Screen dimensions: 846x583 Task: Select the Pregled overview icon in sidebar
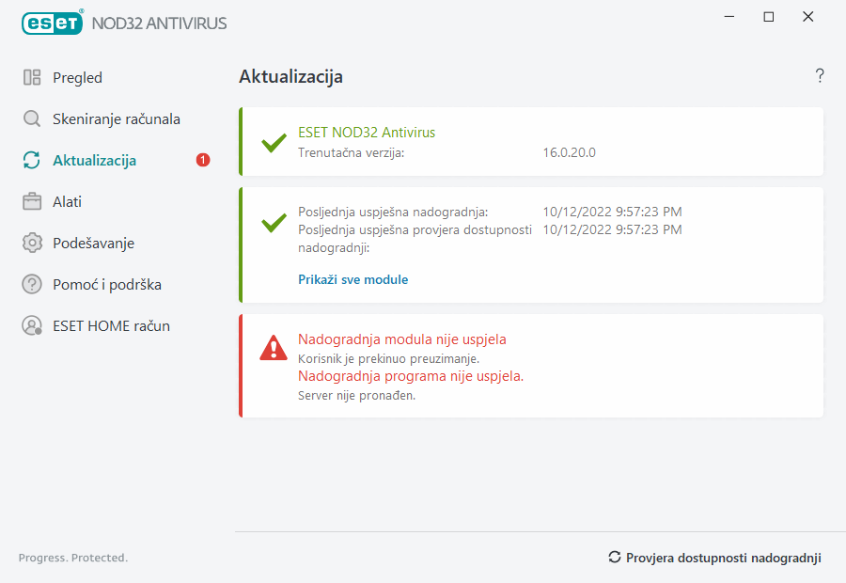[32, 77]
